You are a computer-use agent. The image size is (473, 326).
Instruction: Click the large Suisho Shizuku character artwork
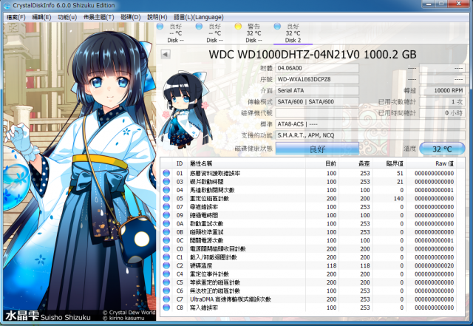point(80,172)
